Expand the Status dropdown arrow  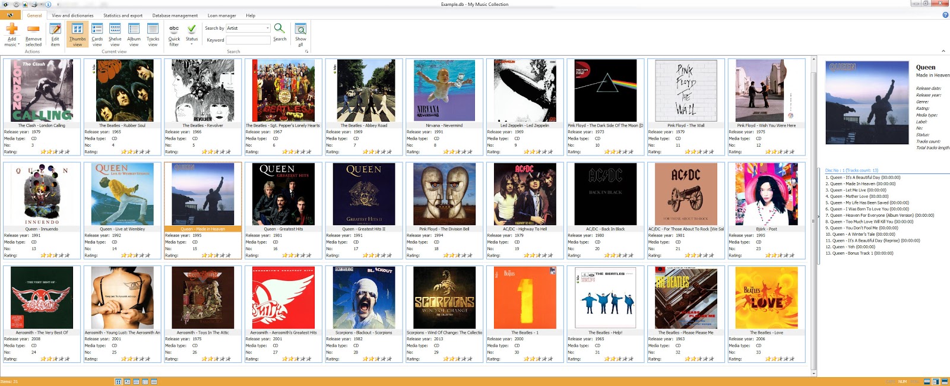(x=192, y=45)
